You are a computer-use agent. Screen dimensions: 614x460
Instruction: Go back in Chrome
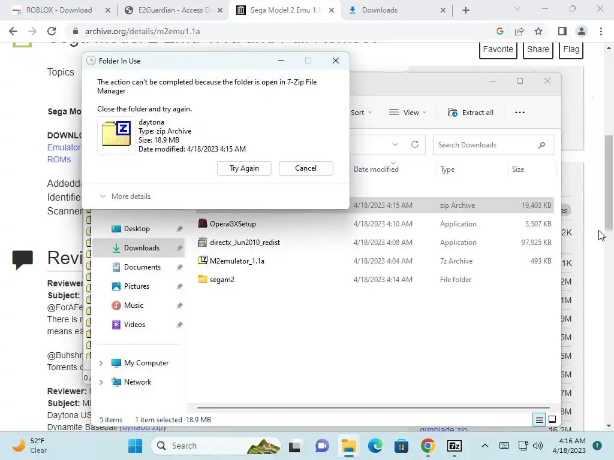tap(13, 31)
